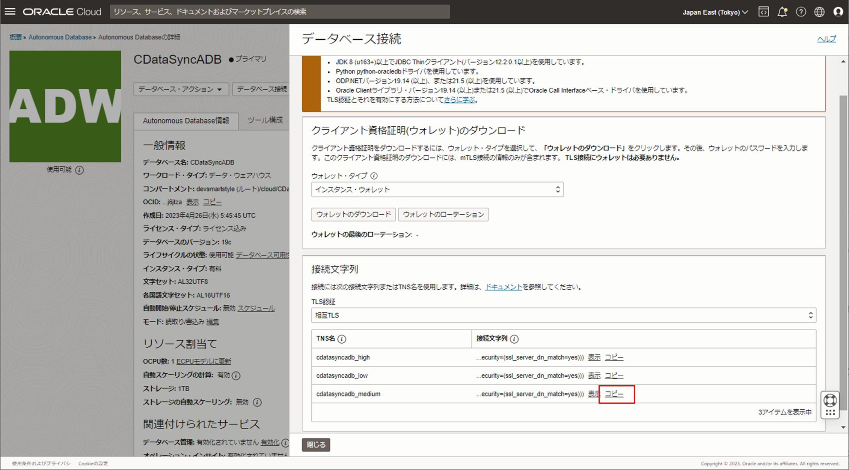Click the データベース接続 button in background
The height and width of the screenshot is (470, 849).
[261, 89]
